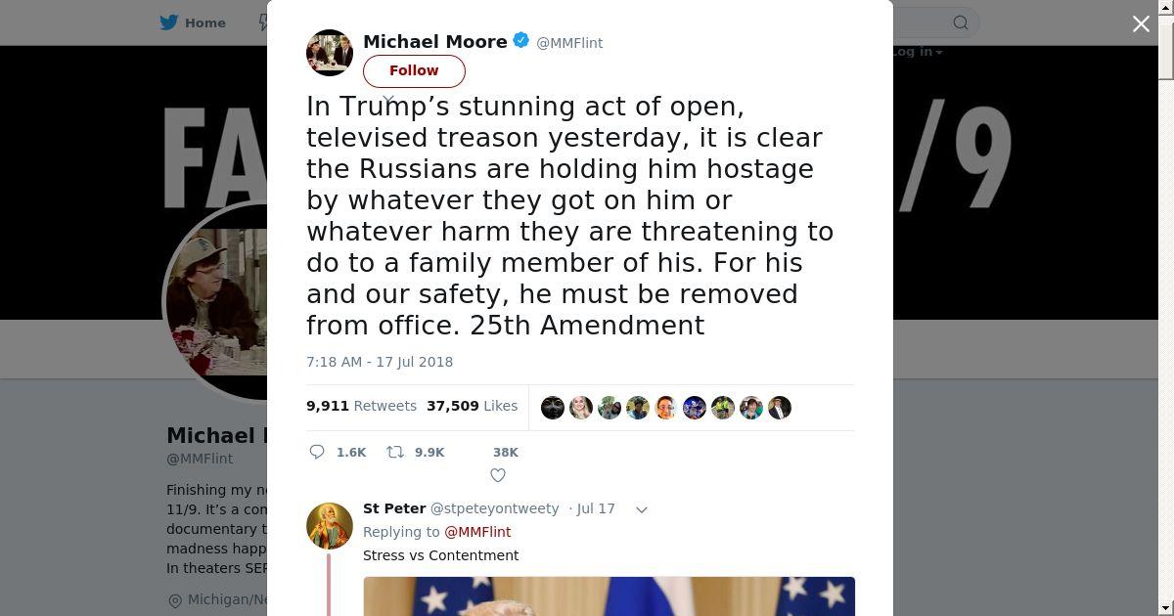Open the Log in dropdown

918,52
